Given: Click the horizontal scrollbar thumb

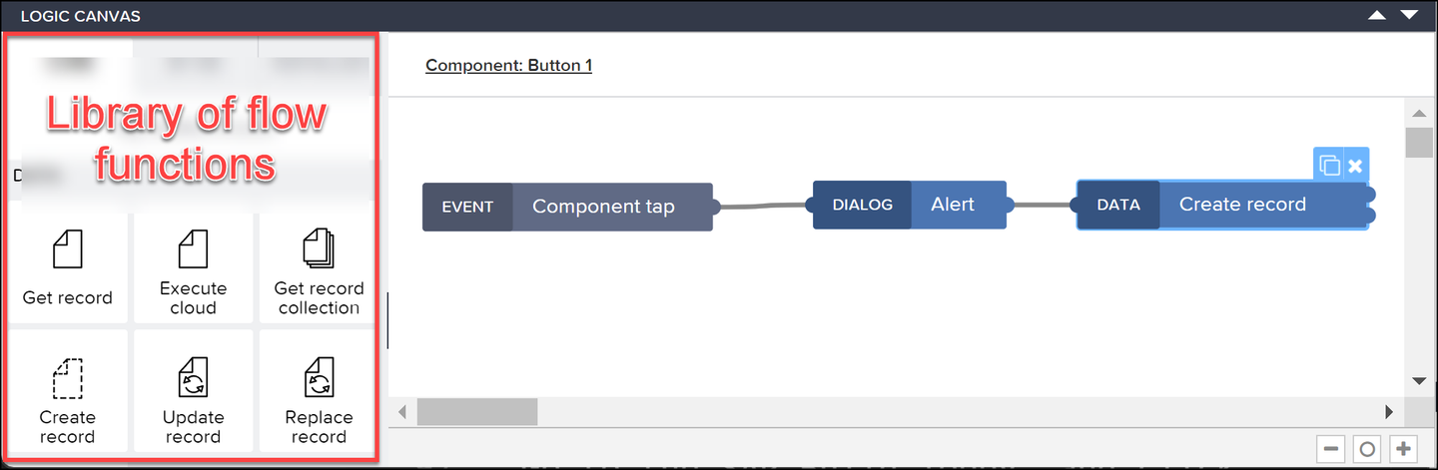Looking at the screenshot, I should [477, 411].
